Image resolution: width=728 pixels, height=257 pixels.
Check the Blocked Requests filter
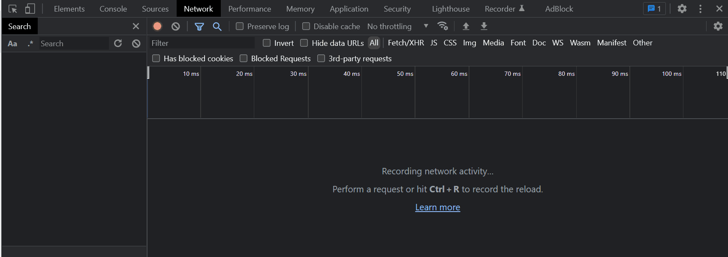point(243,58)
